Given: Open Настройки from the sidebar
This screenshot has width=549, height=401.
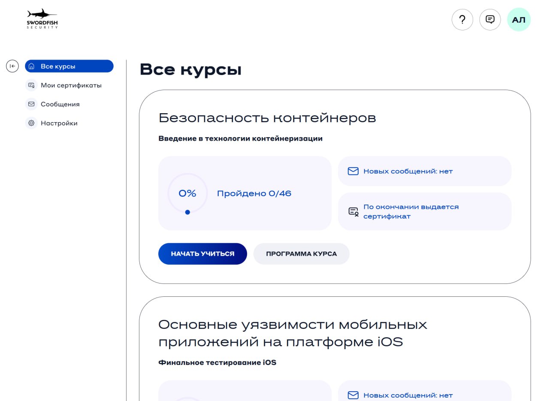Looking at the screenshot, I should (x=59, y=123).
